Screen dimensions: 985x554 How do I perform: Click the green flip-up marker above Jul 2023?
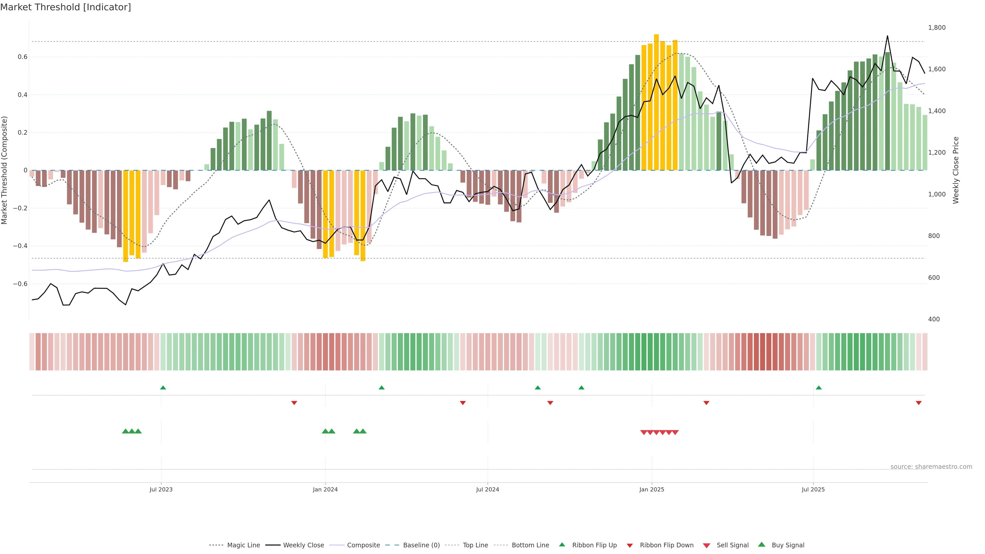click(x=163, y=388)
